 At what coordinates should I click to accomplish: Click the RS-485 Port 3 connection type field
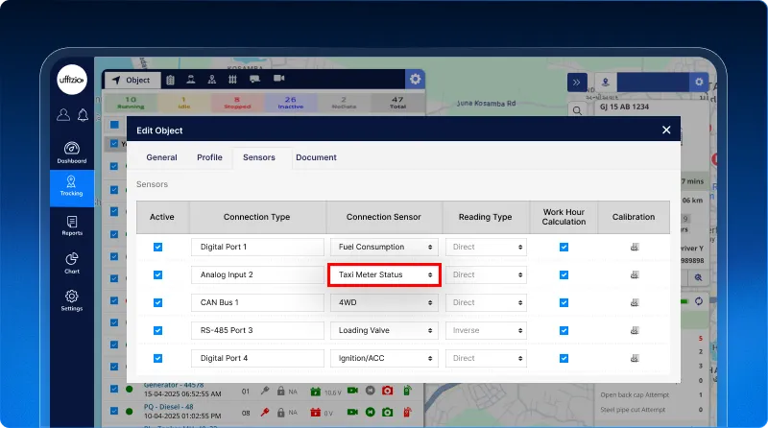click(x=257, y=330)
